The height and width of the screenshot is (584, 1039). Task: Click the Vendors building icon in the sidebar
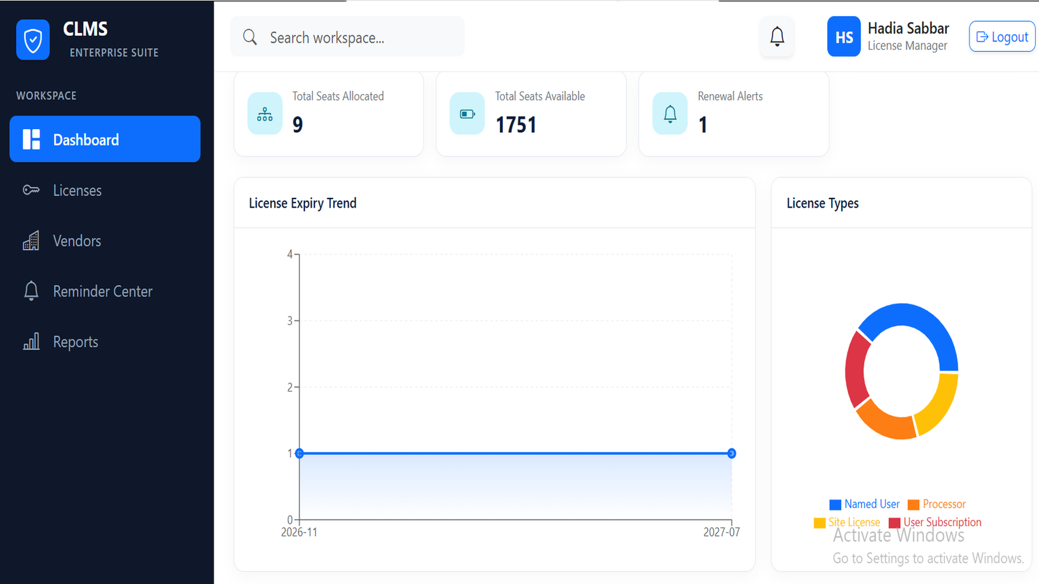point(31,241)
